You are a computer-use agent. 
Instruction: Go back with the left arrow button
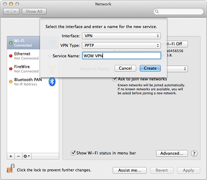coord(7,12)
